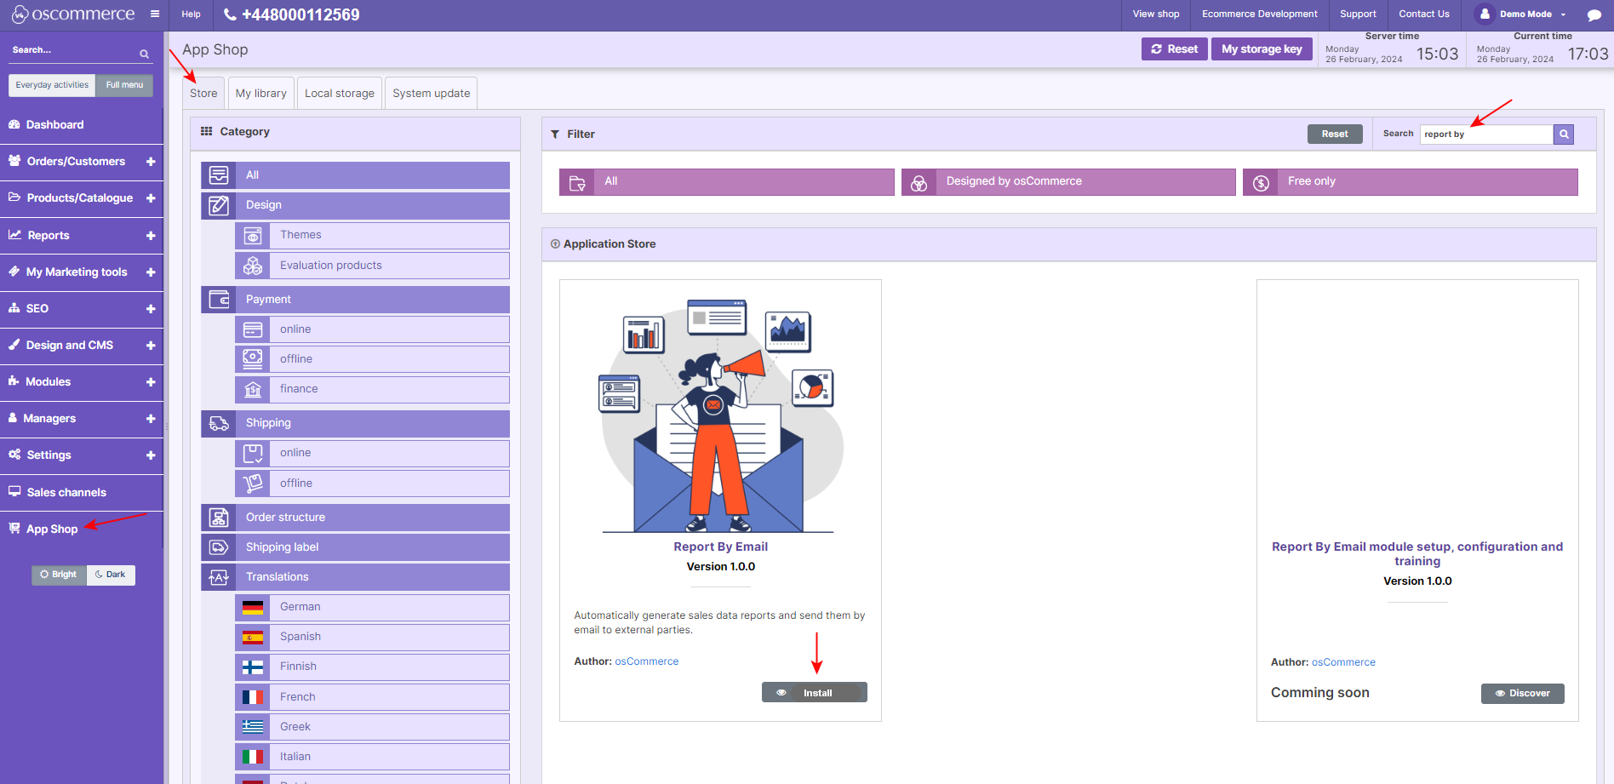Click My storage key button
The image size is (1614, 784).
(1262, 49)
